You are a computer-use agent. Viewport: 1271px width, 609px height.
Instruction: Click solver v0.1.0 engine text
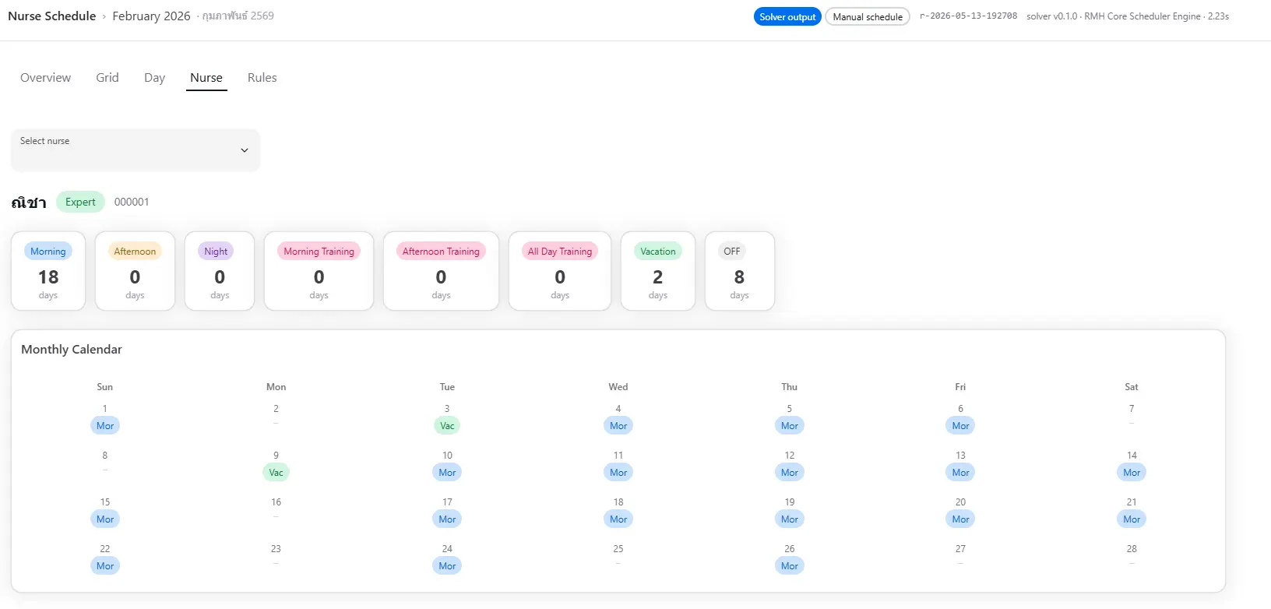pos(1128,16)
